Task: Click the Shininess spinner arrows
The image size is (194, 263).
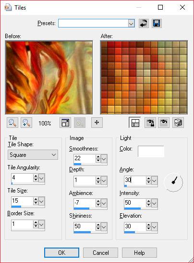Action: point(98,227)
